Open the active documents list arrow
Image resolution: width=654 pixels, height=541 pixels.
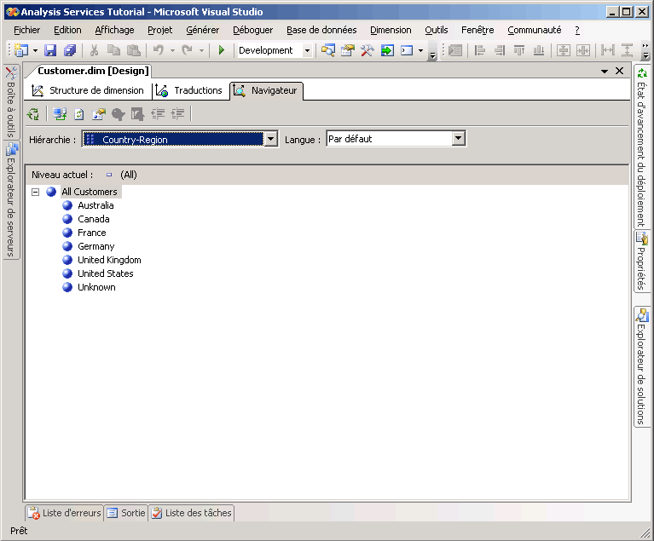[604, 72]
